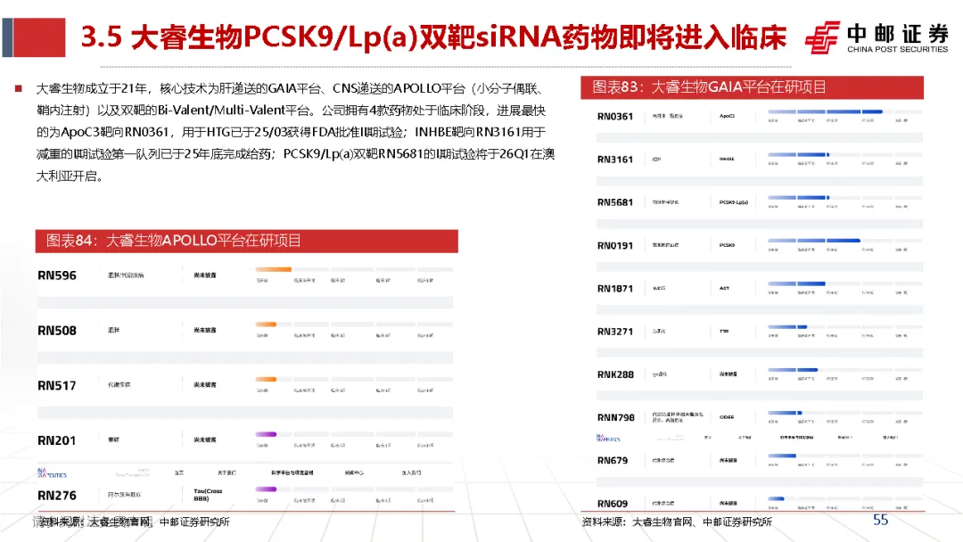The image size is (963, 542).
Task: Select the RN201 row label
Action: coord(57,440)
